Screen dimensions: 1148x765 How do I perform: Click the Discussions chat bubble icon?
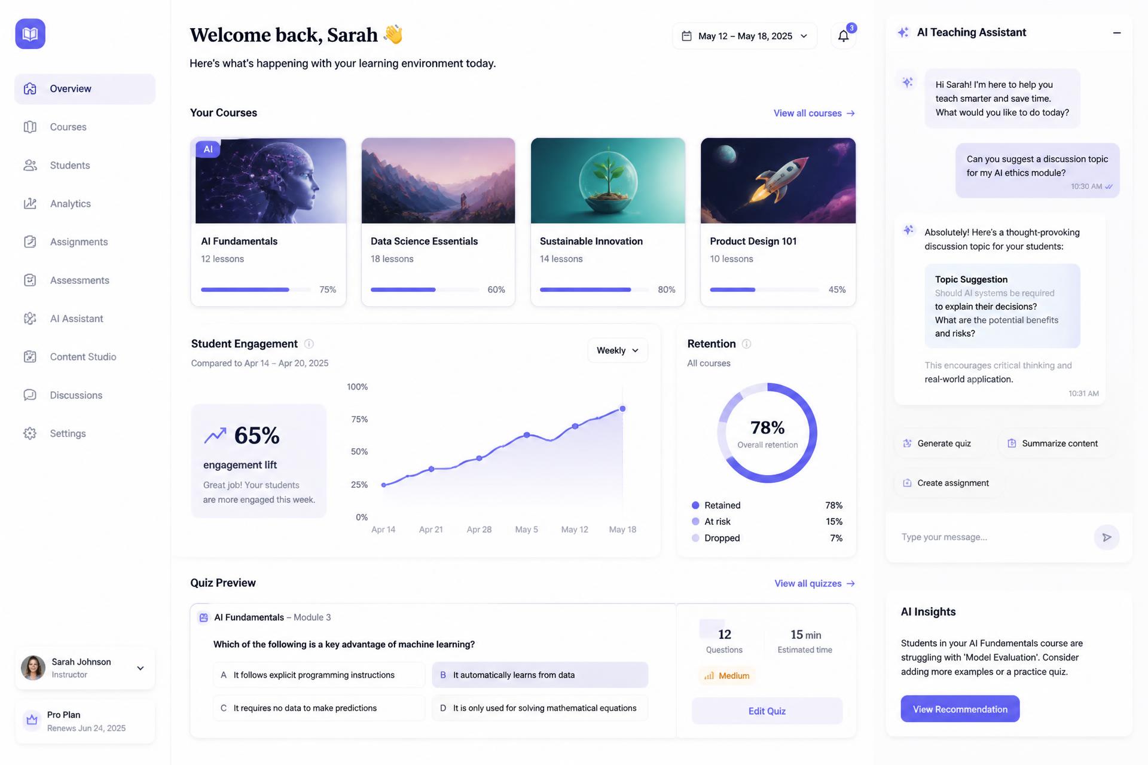point(30,395)
